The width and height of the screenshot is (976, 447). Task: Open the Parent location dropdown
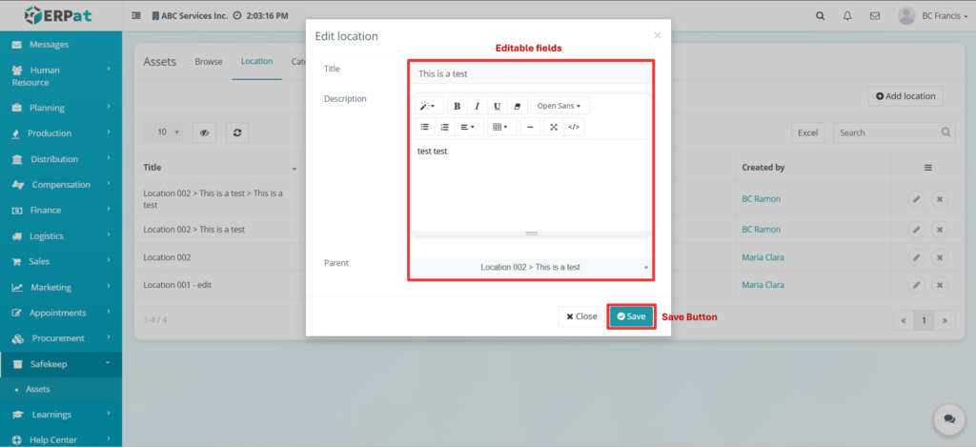(x=531, y=268)
